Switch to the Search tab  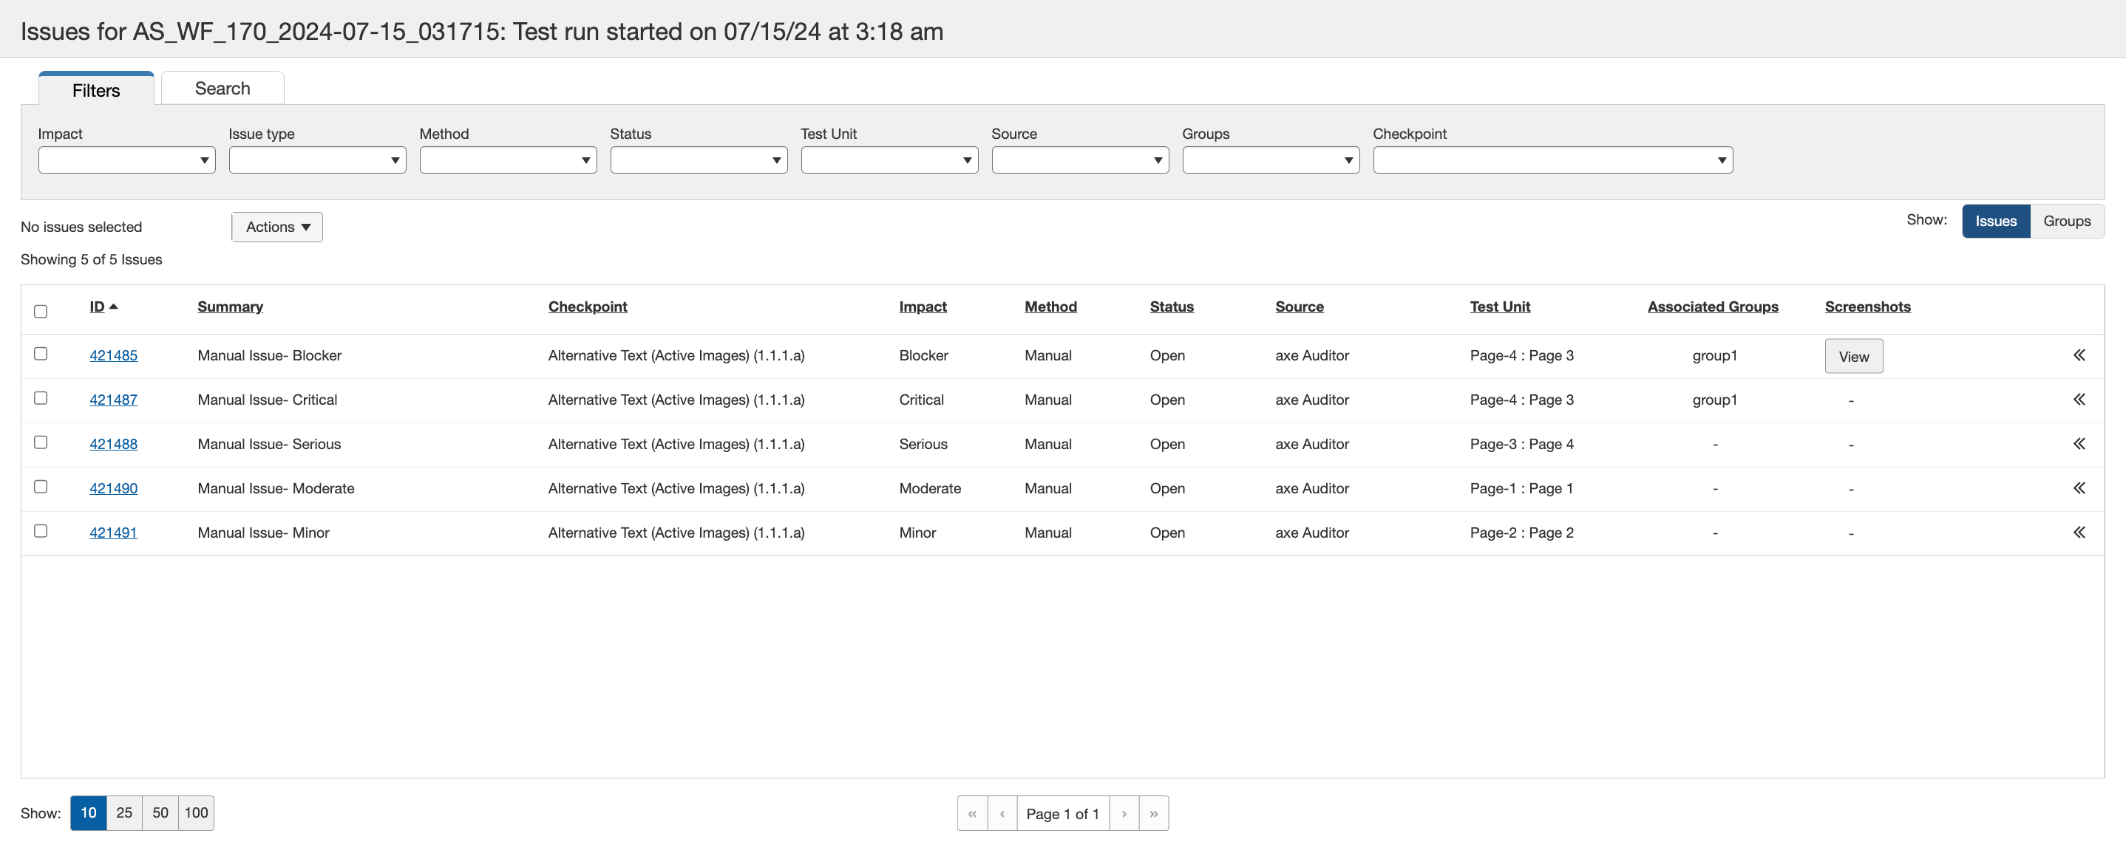click(222, 88)
